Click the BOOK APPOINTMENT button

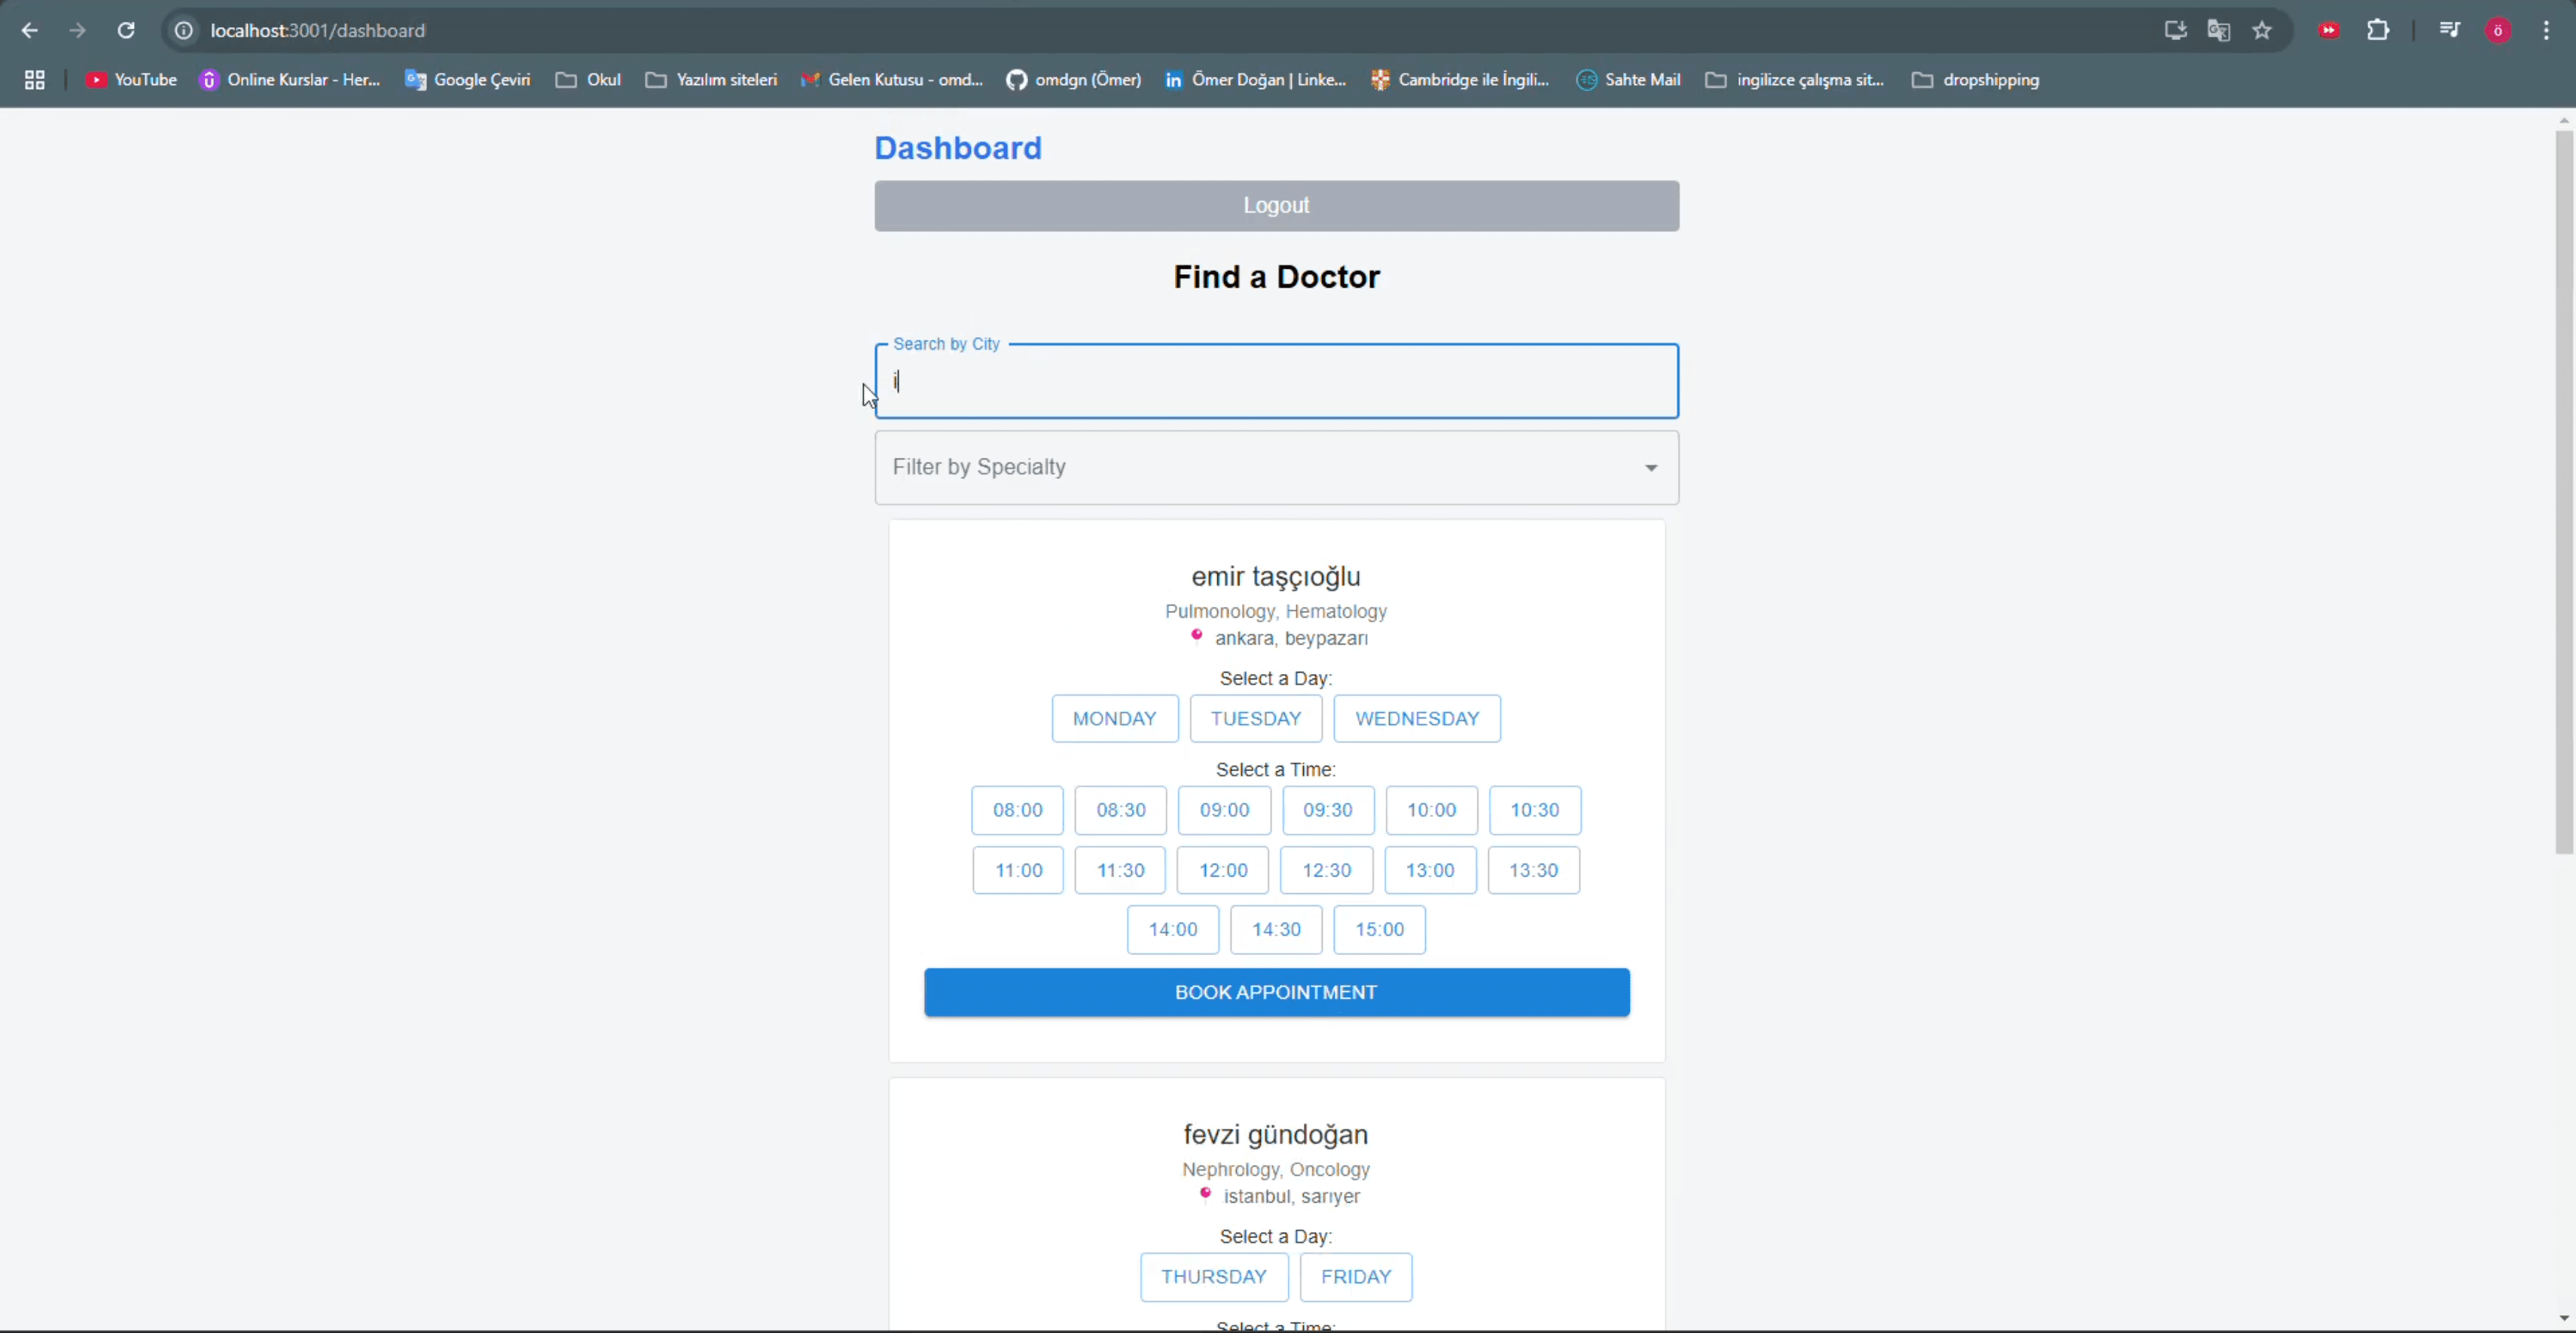point(1276,992)
